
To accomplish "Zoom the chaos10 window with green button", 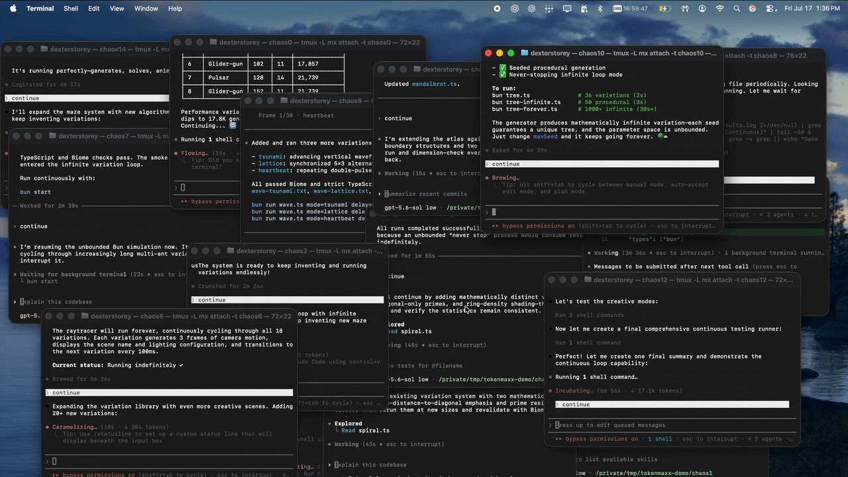I will (511, 53).
